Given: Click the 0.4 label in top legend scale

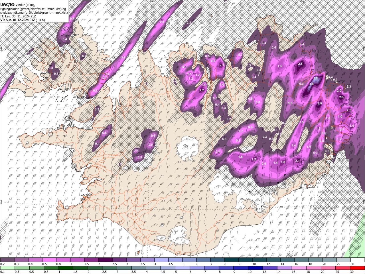Looking at the screenshot, I should [x=31, y=264].
